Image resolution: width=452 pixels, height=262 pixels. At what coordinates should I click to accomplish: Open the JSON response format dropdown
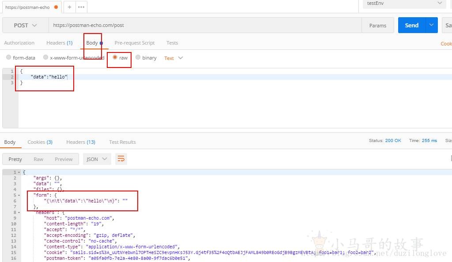(97, 159)
